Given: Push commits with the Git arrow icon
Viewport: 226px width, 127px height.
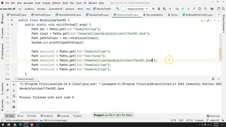Looking at the screenshot, I should click(x=194, y=9).
